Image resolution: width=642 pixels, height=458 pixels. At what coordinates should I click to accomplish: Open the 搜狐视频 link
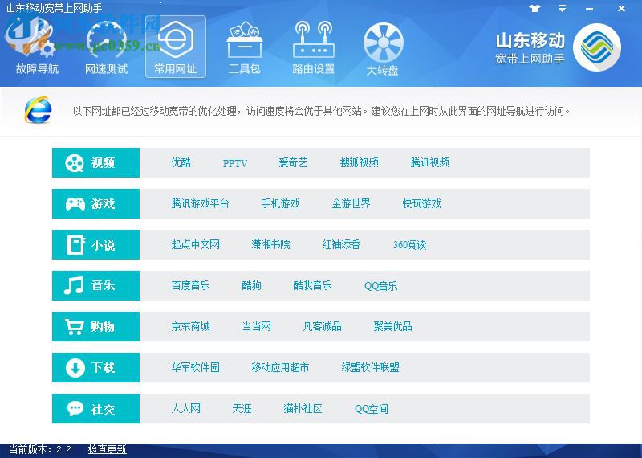tap(359, 163)
